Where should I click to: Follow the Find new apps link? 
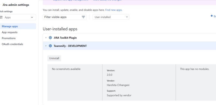(x=114, y=10)
